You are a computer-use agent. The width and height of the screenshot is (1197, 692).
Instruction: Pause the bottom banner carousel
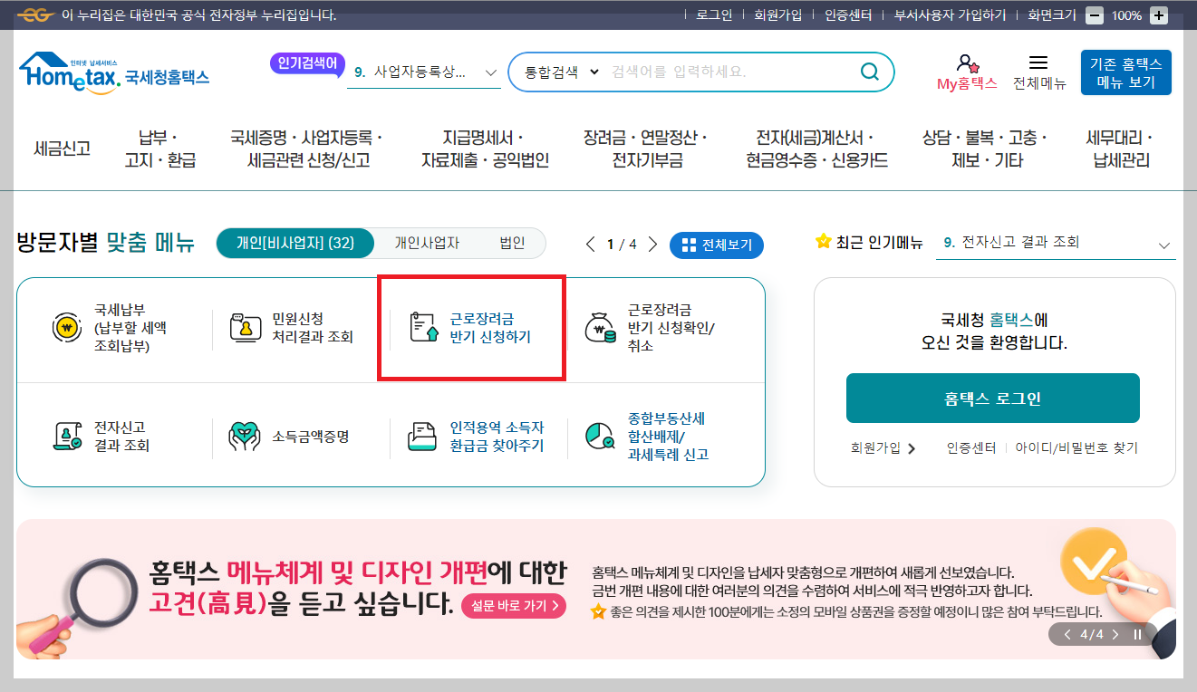point(1136,635)
